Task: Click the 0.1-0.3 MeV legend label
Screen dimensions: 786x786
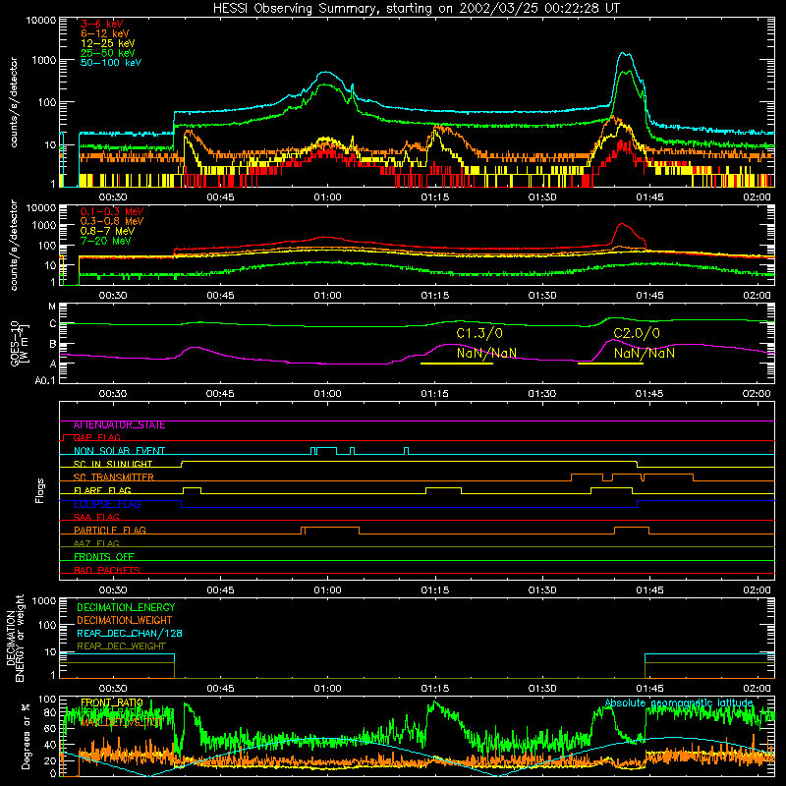Action: tap(112, 211)
